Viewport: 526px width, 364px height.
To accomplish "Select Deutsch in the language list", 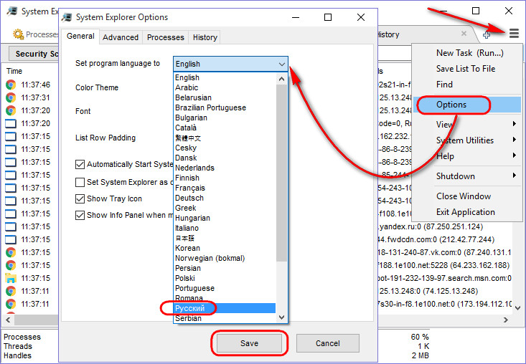I will (x=225, y=198).
